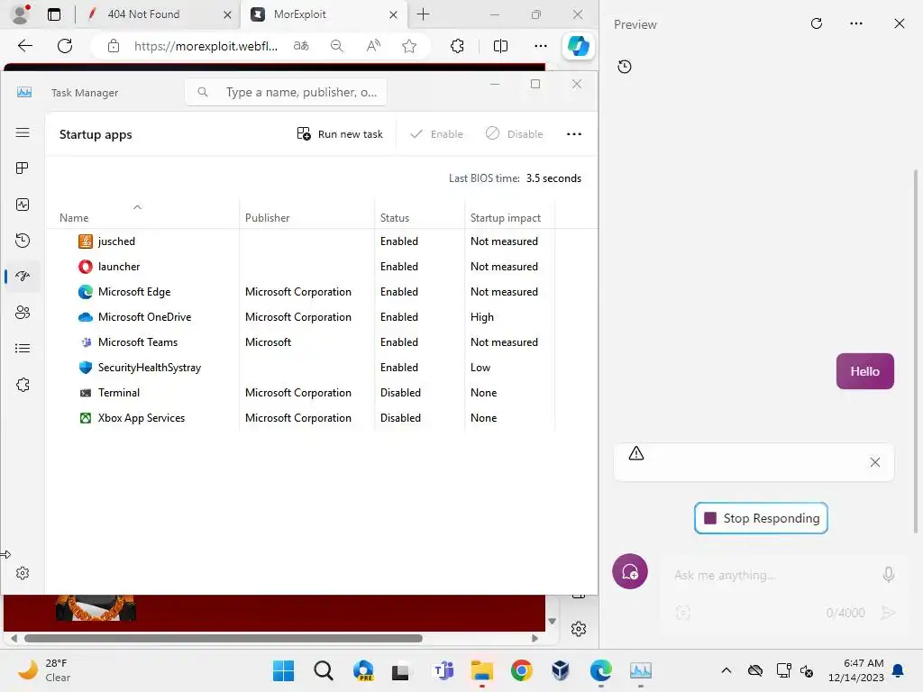923x692 pixels.
Task: Open Windows Start menu
Action: pos(284,670)
